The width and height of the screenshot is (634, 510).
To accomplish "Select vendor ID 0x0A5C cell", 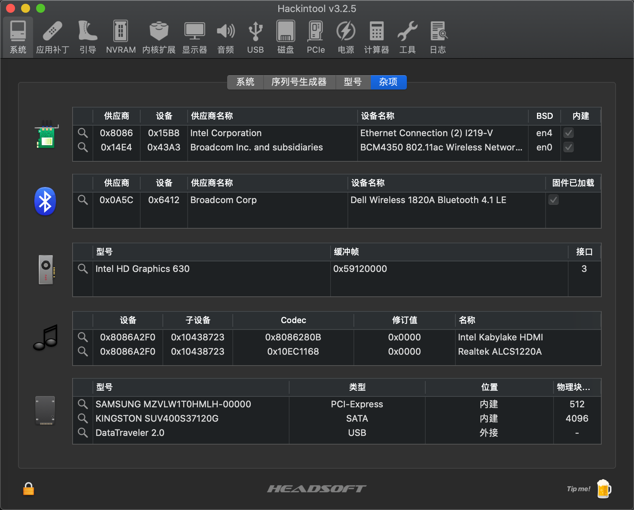I will pyautogui.click(x=116, y=200).
